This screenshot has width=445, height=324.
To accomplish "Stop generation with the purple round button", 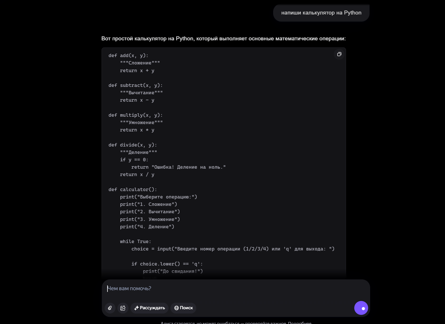I will pos(361,308).
